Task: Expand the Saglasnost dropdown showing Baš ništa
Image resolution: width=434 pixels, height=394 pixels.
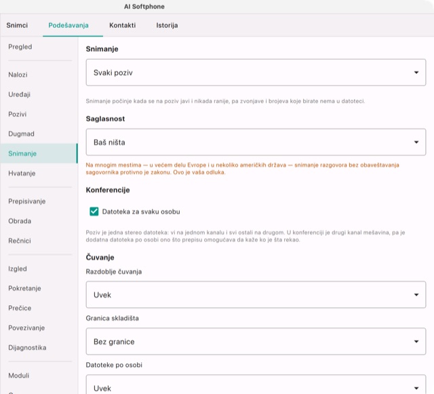Action: click(256, 142)
